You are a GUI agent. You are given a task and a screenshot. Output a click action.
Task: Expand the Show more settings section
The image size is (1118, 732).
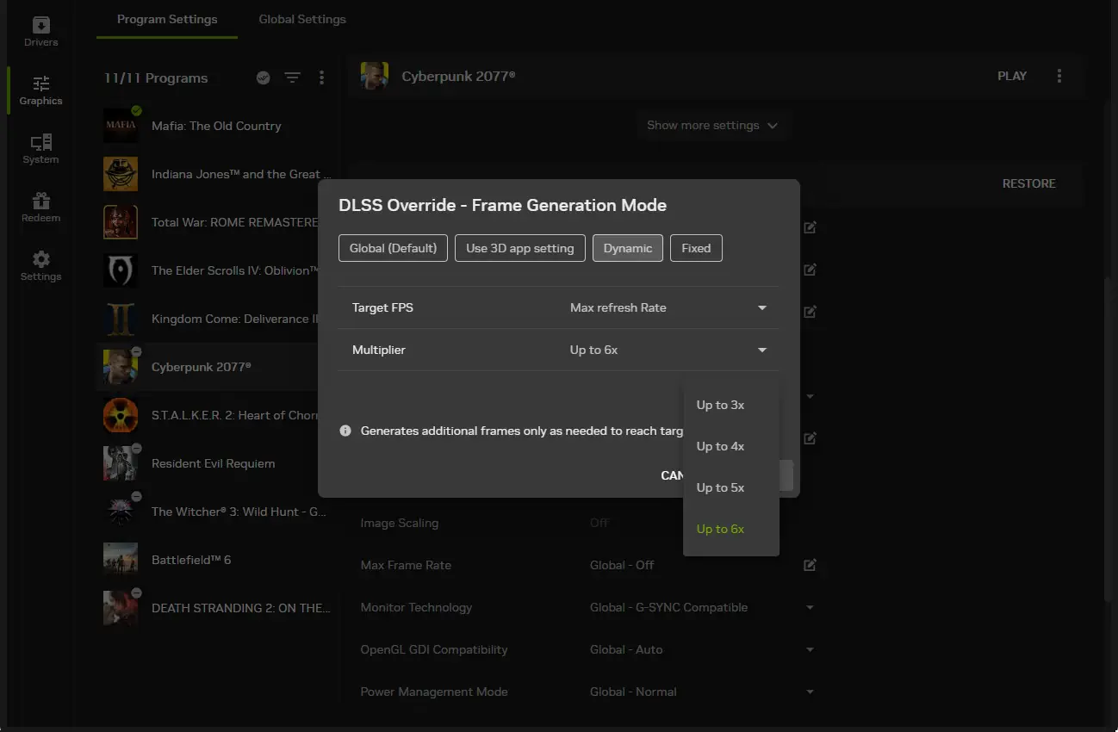tap(712, 126)
